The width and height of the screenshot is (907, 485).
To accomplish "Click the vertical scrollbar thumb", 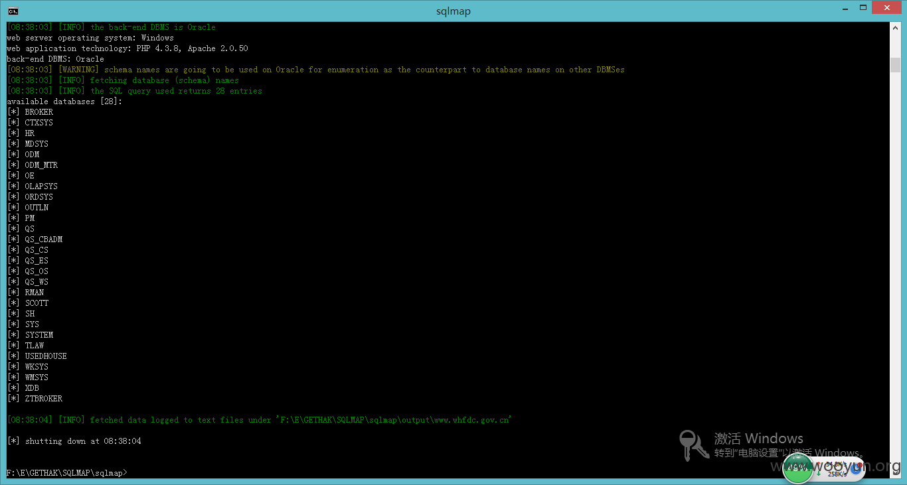I will (895, 65).
